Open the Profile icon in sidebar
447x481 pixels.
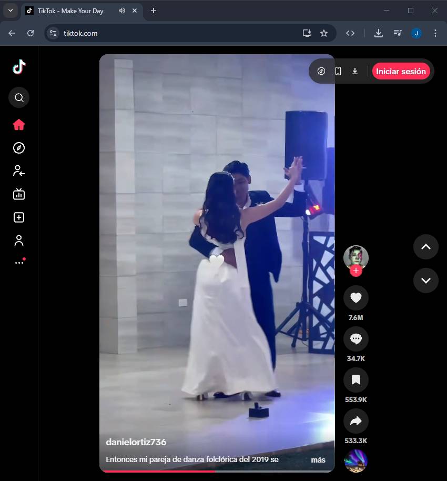pos(19,241)
